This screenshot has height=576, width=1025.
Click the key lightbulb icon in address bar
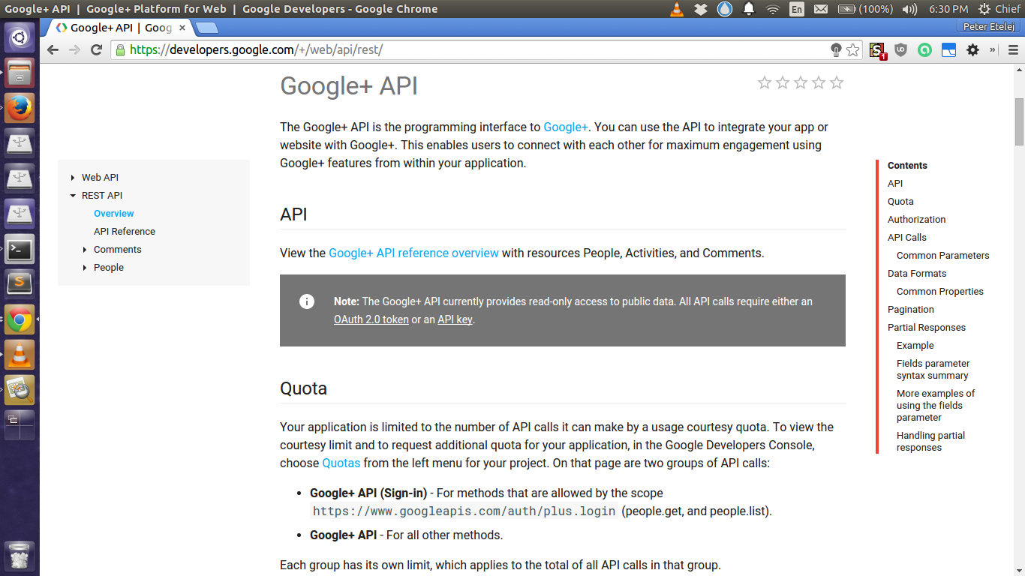(835, 49)
